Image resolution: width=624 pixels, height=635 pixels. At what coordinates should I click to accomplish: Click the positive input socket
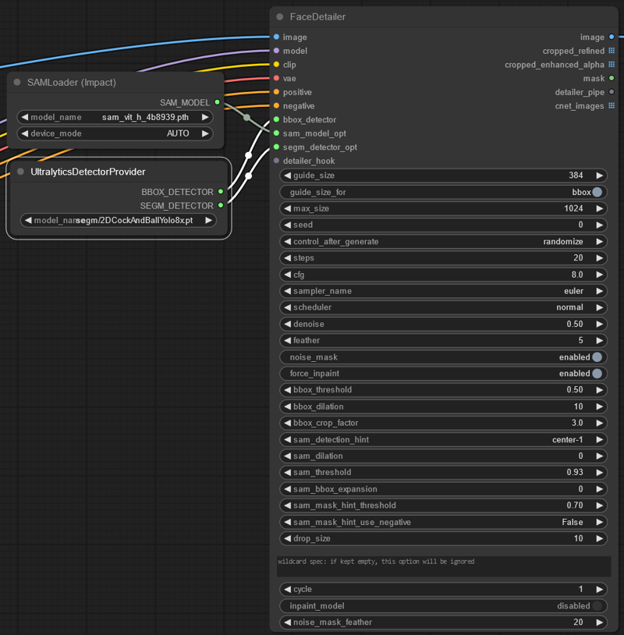276,92
